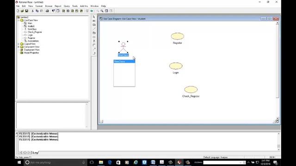Select Check_Register in browser tree

coord(35,32)
